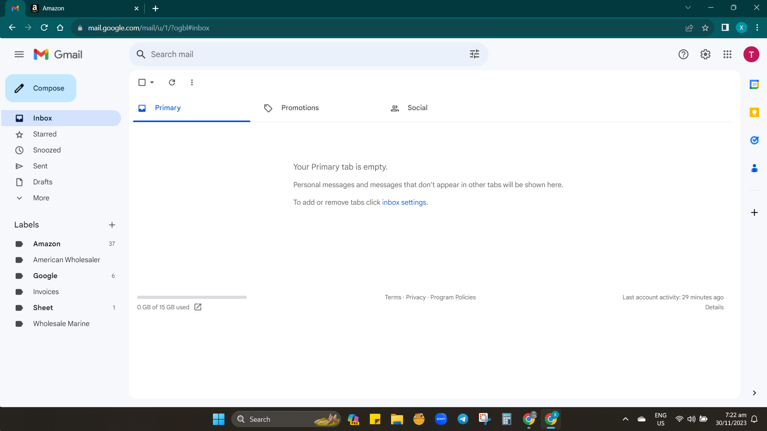Hide the side panel chevron
Screen dimensions: 767x431
click(x=754, y=393)
